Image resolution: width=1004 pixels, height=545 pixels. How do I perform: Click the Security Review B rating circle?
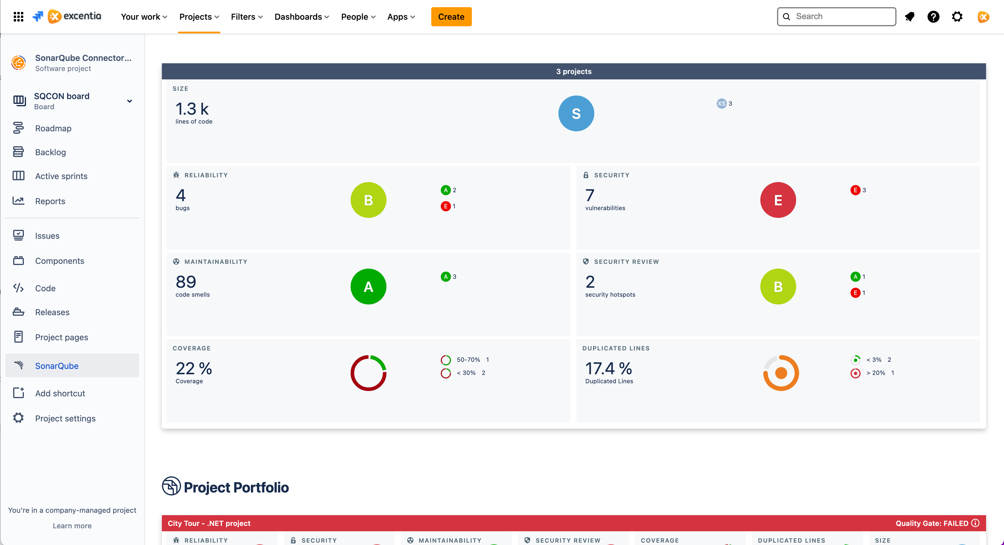point(778,286)
